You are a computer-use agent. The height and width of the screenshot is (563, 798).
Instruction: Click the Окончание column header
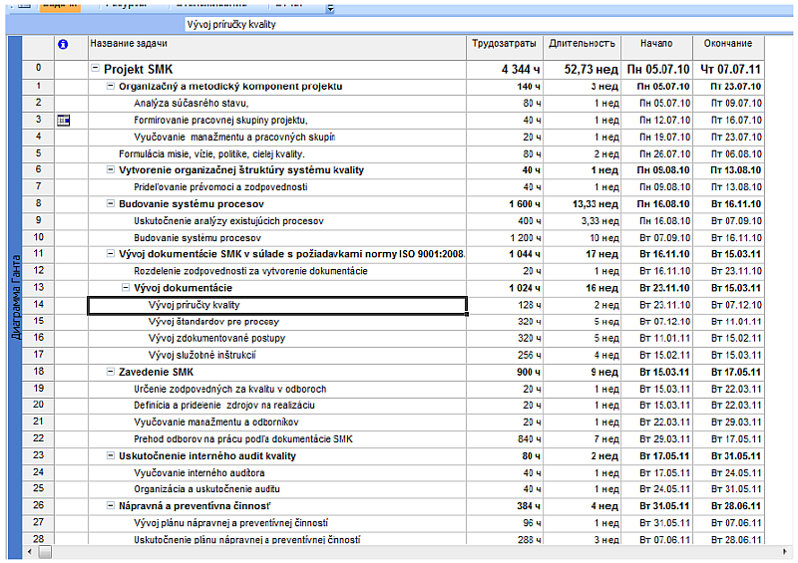pyautogui.click(x=728, y=48)
